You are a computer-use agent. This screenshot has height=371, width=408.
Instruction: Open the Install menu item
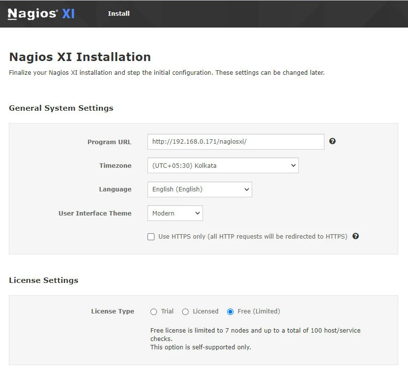point(118,14)
